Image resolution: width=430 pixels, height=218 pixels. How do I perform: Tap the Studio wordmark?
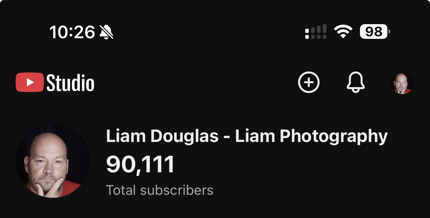pyautogui.click(x=70, y=83)
